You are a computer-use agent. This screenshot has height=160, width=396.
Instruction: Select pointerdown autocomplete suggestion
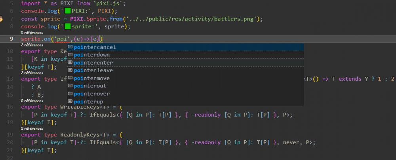point(185,55)
